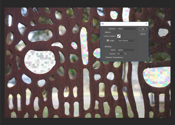175x125 pixels.
Task: Click the Contents label text
Action: [x=112, y=29]
